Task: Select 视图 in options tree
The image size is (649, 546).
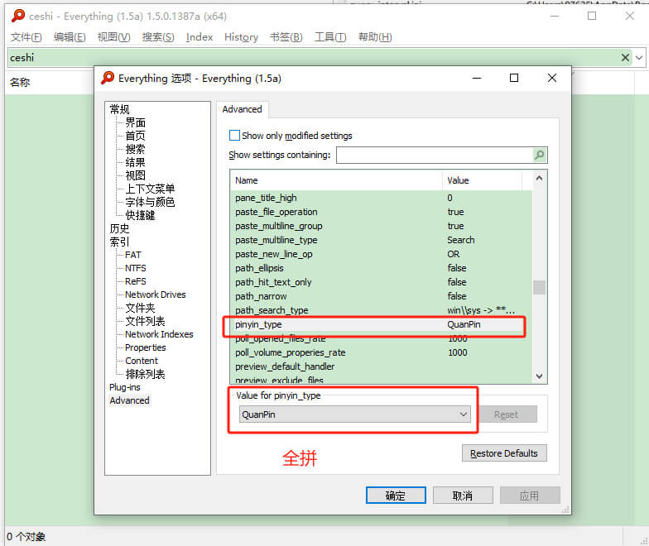Action: click(x=136, y=175)
